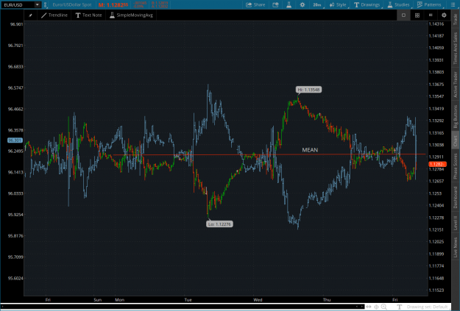460x311 pixels.
Task: Click the T text icon at the bottom
Action: pos(399,307)
